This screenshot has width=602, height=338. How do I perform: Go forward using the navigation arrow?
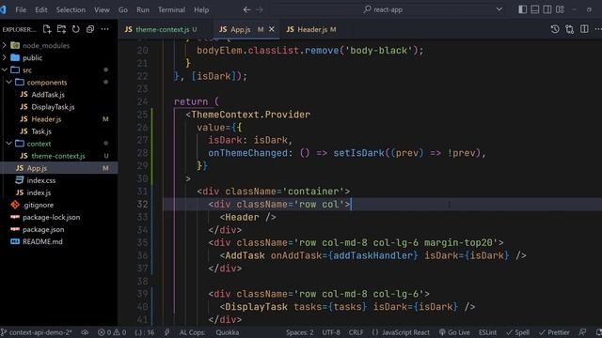260,9
